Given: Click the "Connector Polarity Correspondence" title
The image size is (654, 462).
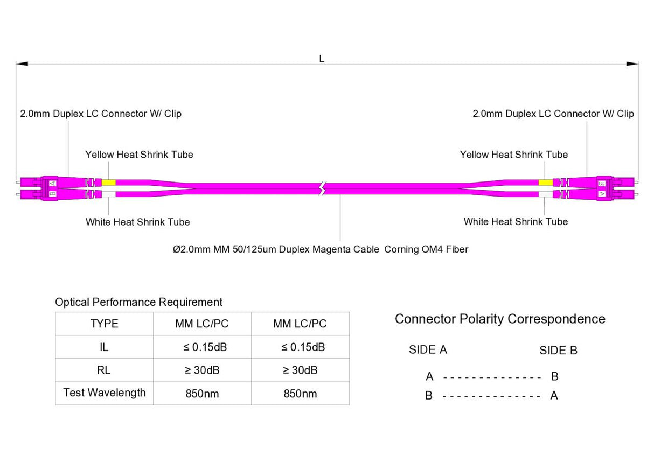Looking at the screenshot, I should [x=500, y=319].
